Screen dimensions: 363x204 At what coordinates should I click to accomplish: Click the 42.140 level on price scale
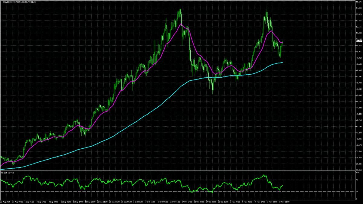tap(359, 126)
